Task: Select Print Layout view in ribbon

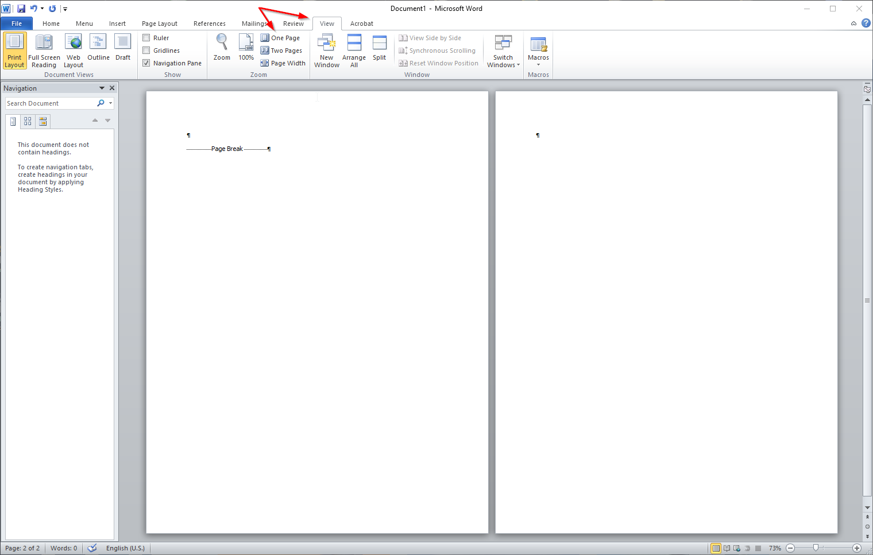Action: [x=14, y=51]
